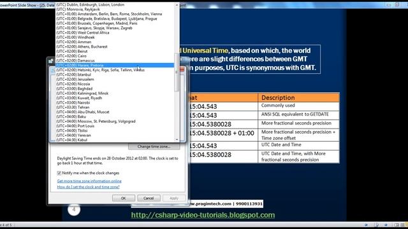Click 'UTC Date and Time' description cell
Viewport: 408px width, 229px height.
tap(299, 146)
